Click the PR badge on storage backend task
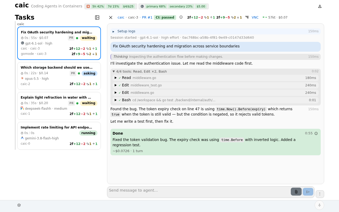The height and width of the screenshot is (212, 339). pos(73,73)
